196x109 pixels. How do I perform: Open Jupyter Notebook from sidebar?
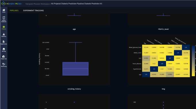click(4, 19)
